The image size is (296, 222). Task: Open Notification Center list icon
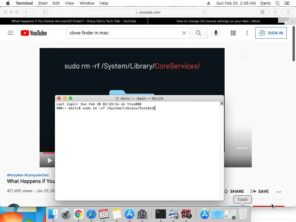click(x=286, y=3)
